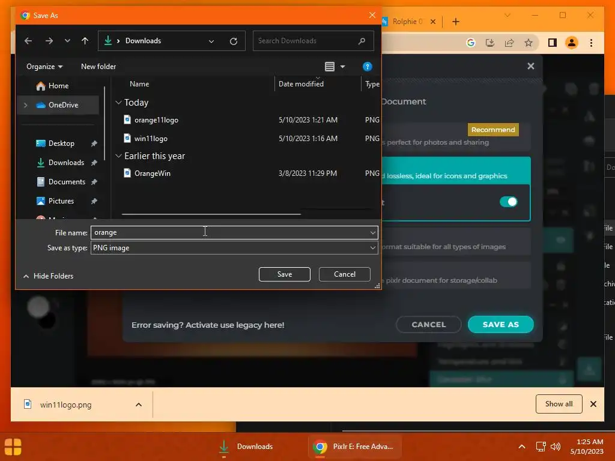Click the Google icon in Chrome toolbar

point(471,43)
